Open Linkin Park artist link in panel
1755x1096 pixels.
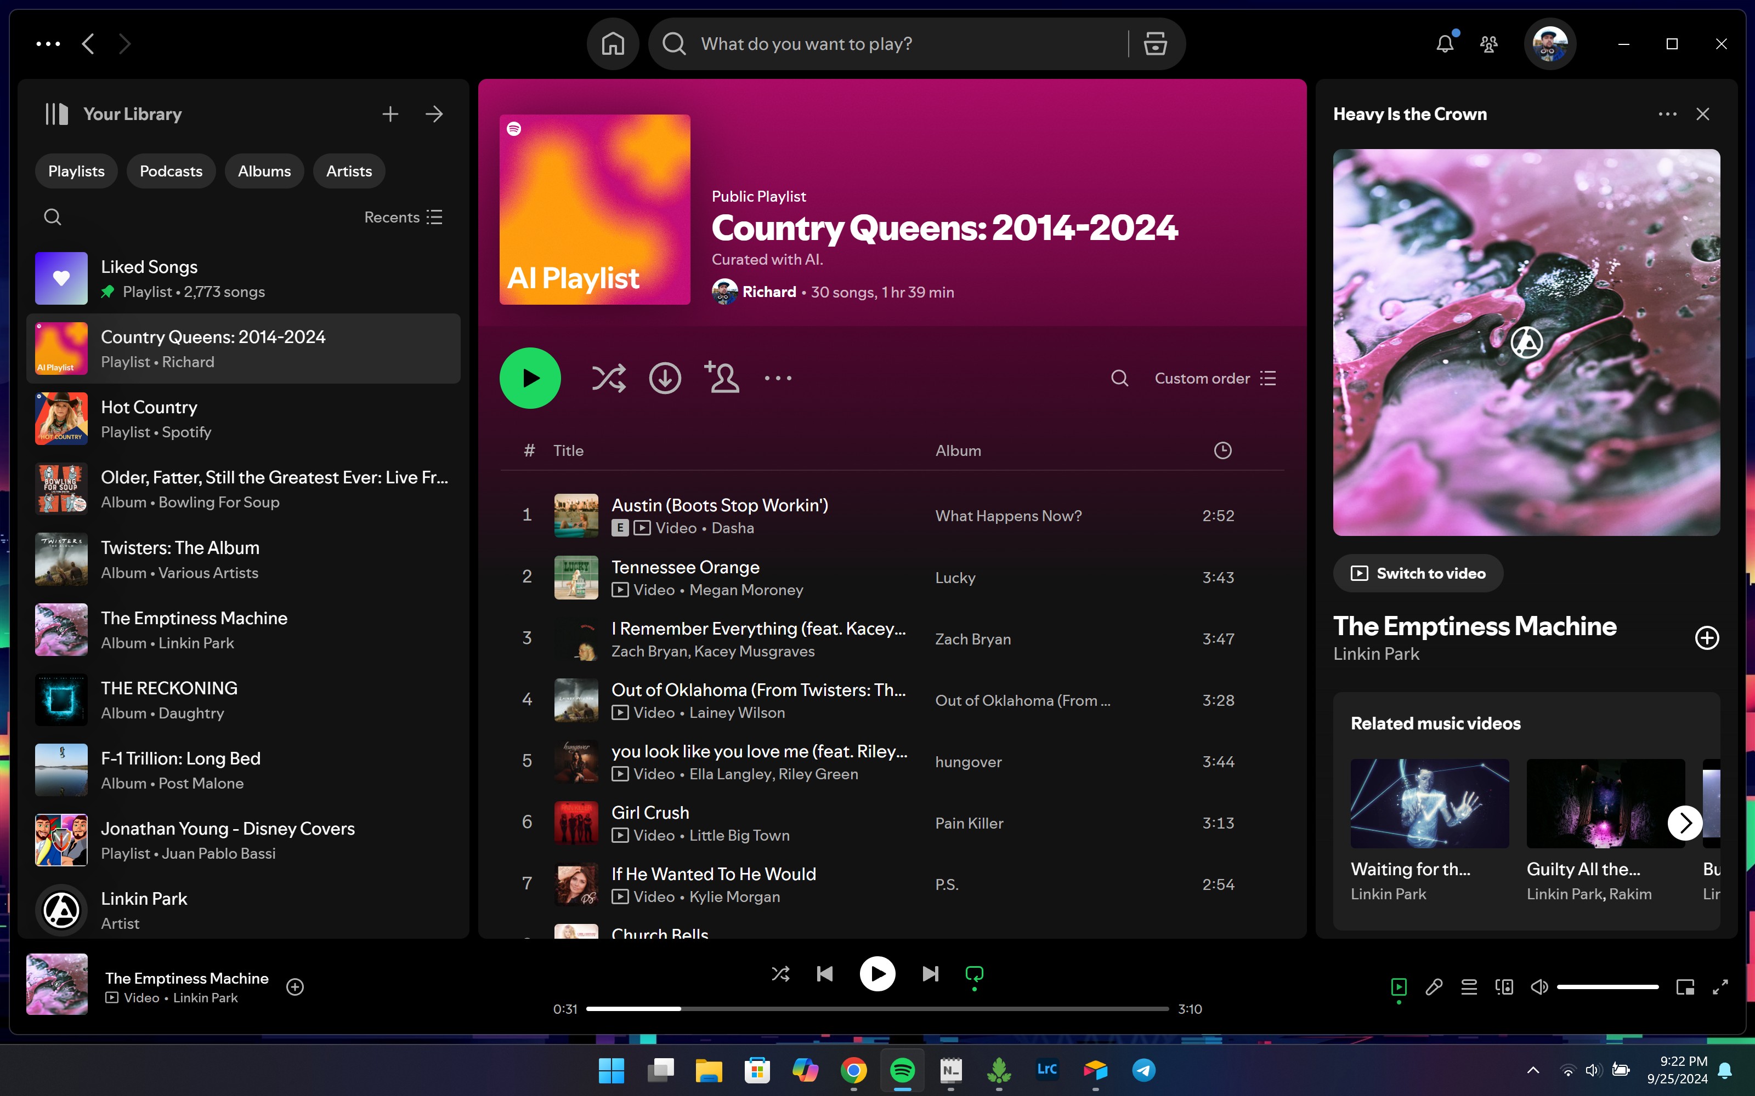coord(1375,654)
